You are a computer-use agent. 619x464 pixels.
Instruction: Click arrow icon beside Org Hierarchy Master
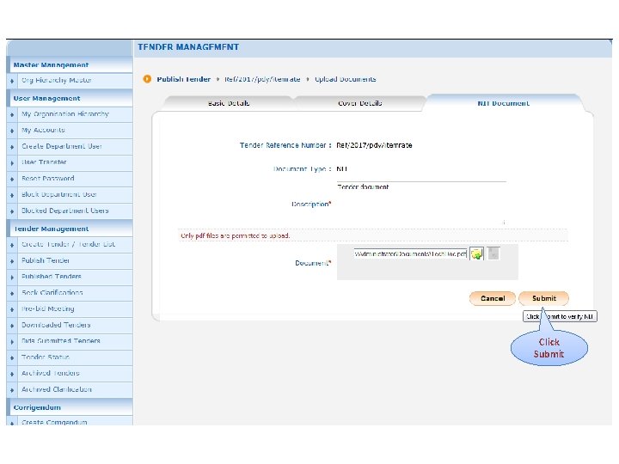(12, 81)
